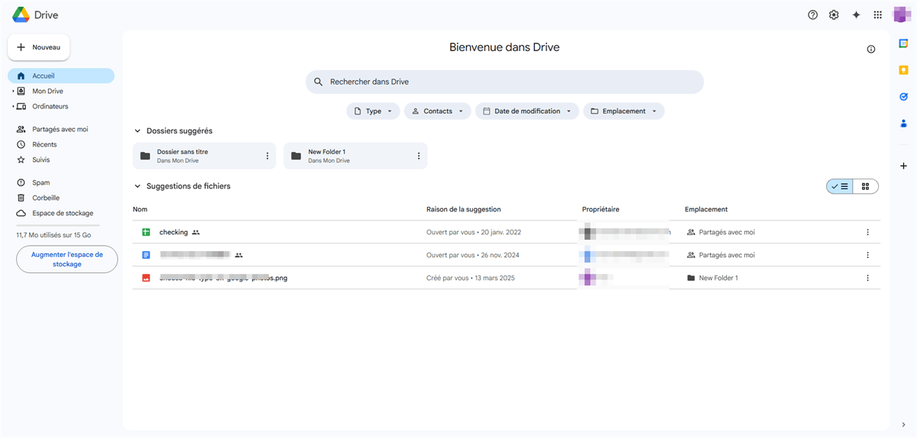The image size is (917, 438).
Task: Open the Google Calendar side panel icon
Action: point(903,43)
